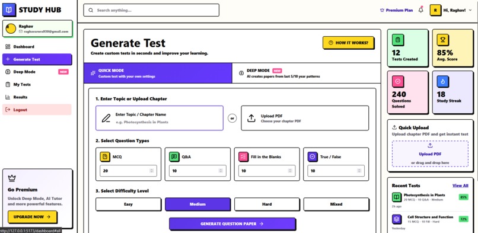Click the Photosynthesis in Plants book icon
Screen dimensions: 478x233
(397, 197)
